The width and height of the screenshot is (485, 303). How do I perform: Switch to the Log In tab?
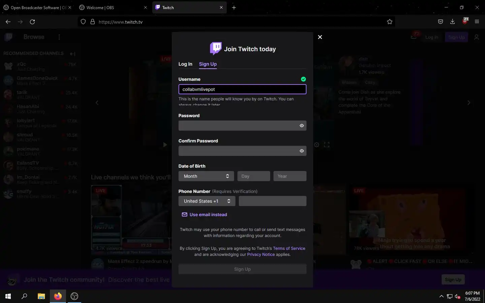pyautogui.click(x=185, y=64)
